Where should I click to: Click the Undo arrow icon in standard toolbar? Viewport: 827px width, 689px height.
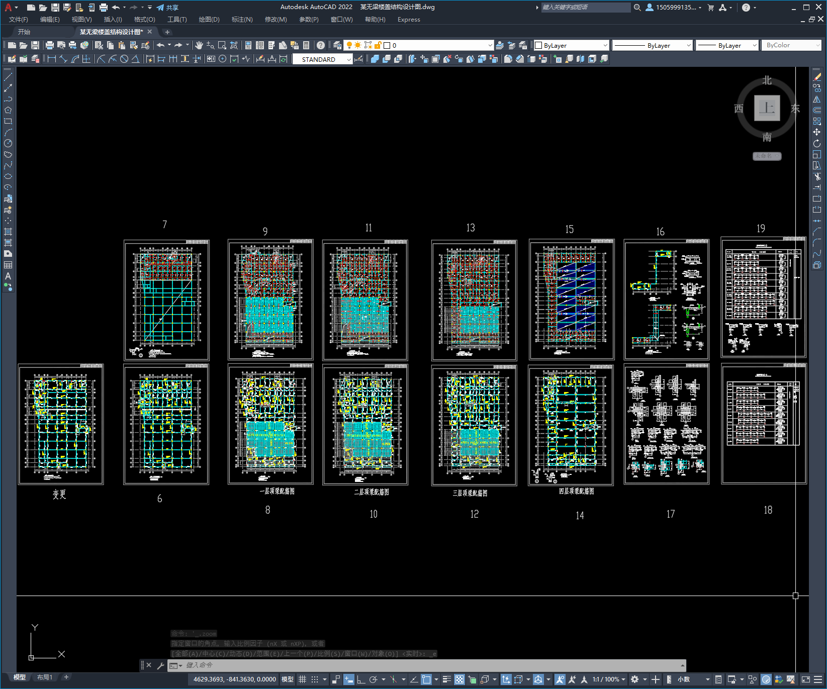tap(160, 45)
